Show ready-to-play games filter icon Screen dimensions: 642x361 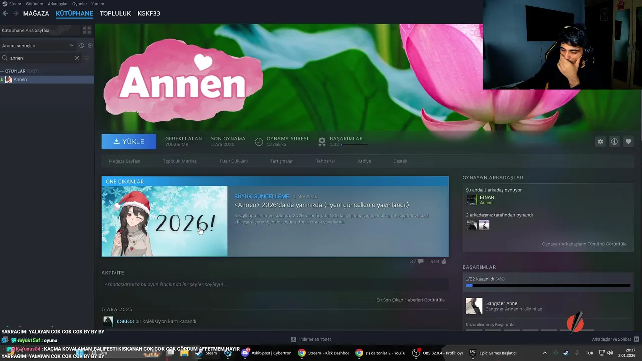pyautogui.click(x=90, y=46)
